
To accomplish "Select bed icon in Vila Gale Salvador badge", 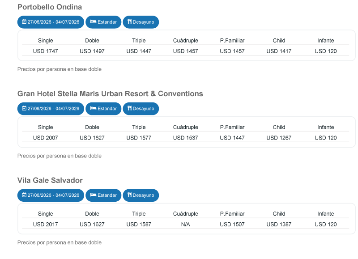I will pyautogui.click(x=93, y=195).
